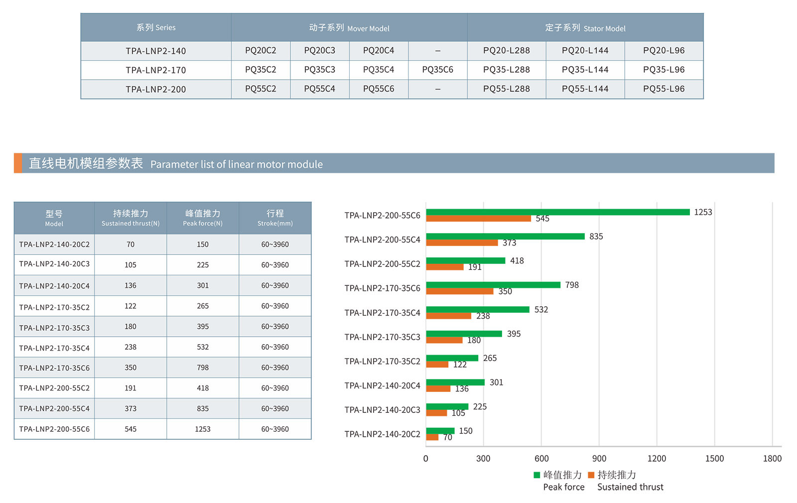The image size is (797, 503).
Task: Click the Sustained thrust(N) column header
Action: pos(131,218)
